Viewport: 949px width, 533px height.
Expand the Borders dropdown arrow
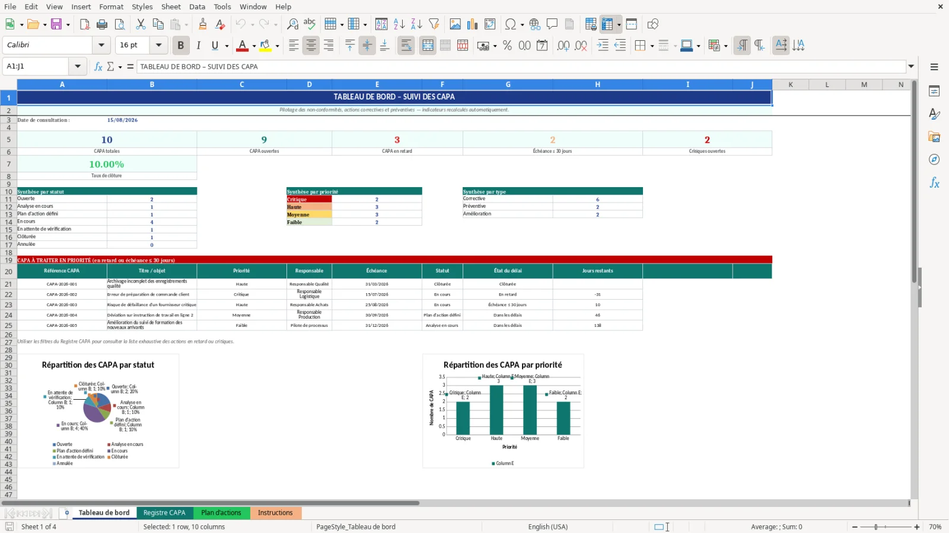click(652, 46)
